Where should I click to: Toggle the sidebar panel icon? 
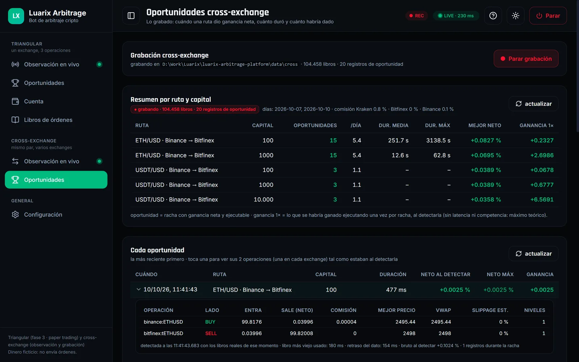(x=131, y=16)
